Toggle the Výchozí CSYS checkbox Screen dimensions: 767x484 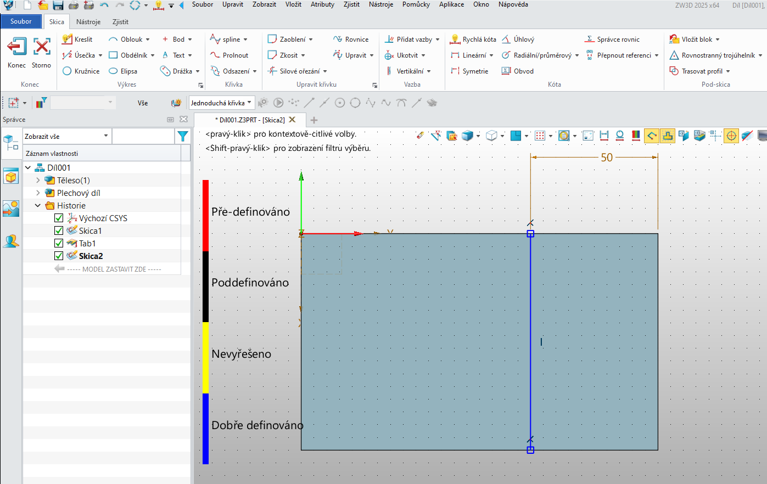[59, 218]
